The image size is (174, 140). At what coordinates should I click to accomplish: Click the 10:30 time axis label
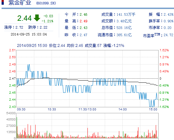[52, 109]
